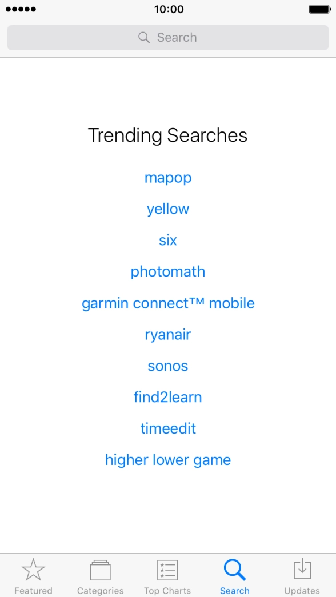Tap the timeedit trending link
The width and height of the screenshot is (336, 597).
tap(168, 428)
